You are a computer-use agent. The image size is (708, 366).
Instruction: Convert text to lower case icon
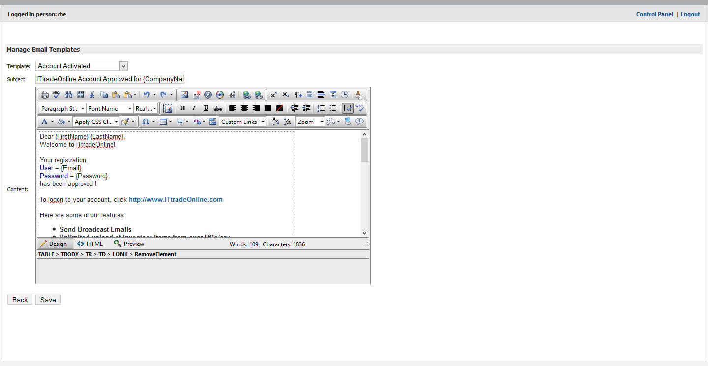[x=275, y=122]
